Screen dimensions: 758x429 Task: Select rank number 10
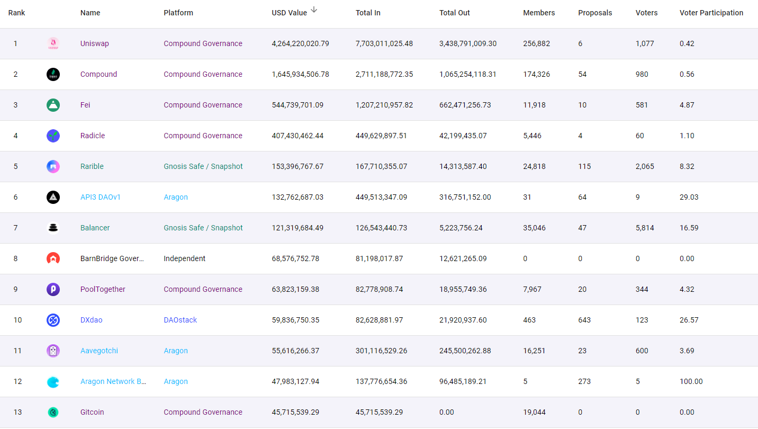pos(17,320)
